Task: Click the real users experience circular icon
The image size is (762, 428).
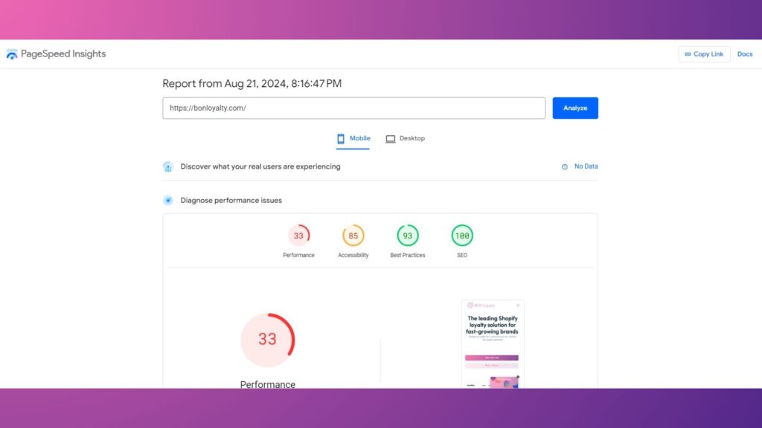Action: pyautogui.click(x=168, y=166)
